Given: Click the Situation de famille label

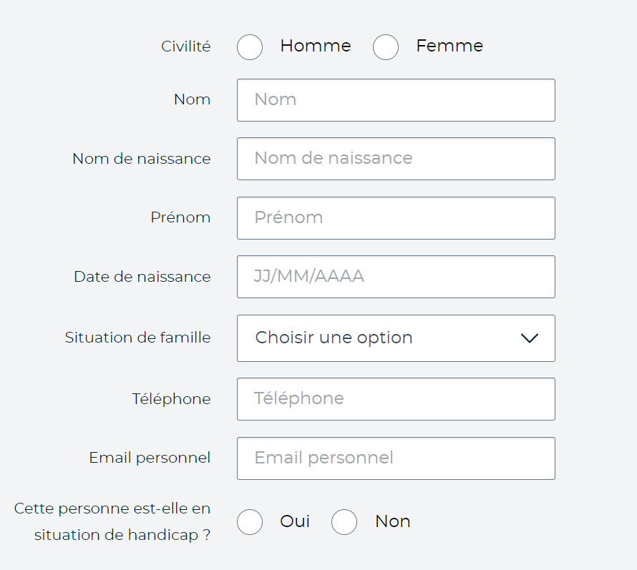Looking at the screenshot, I should (137, 338).
